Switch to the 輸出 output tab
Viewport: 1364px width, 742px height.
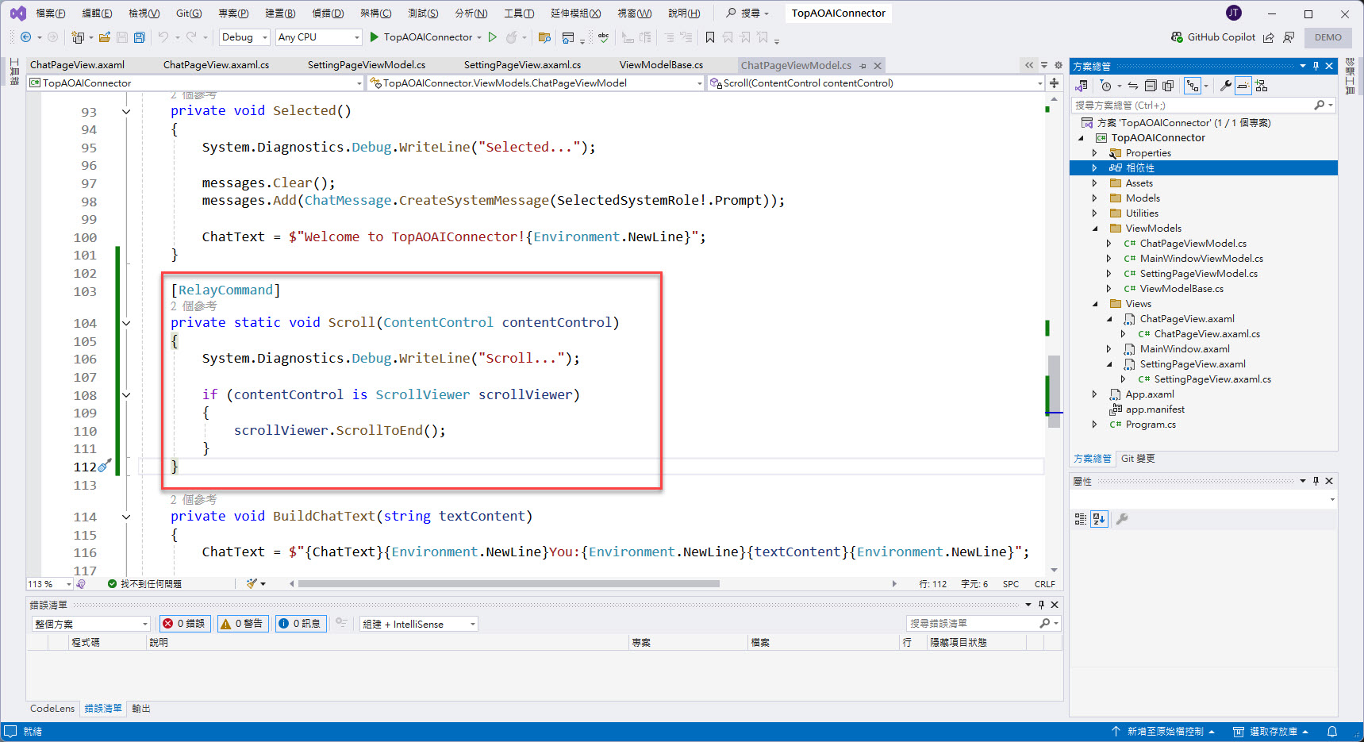(141, 709)
